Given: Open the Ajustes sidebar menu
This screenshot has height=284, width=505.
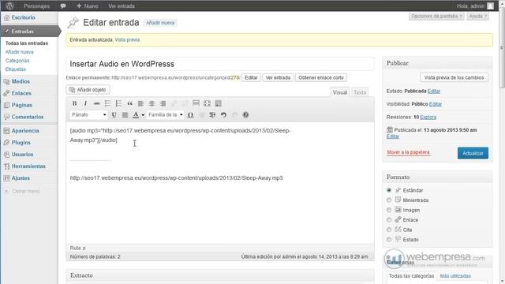Looking at the screenshot, I should click(21, 178).
